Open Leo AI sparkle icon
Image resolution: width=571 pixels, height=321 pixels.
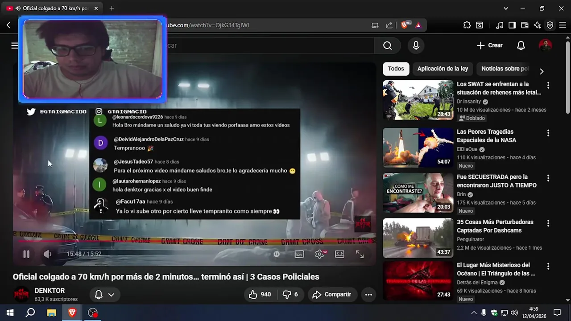point(537,25)
